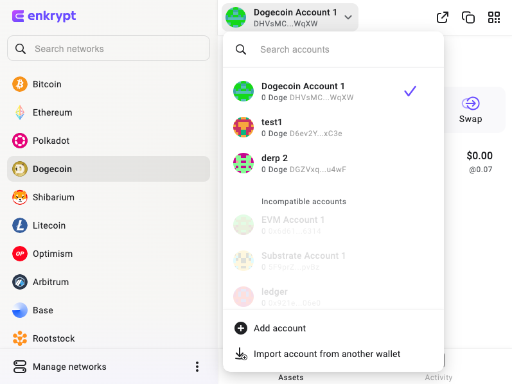Screen dimensions: 512x384
Task: Copy the account address icon
Action: (x=468, y=17)
